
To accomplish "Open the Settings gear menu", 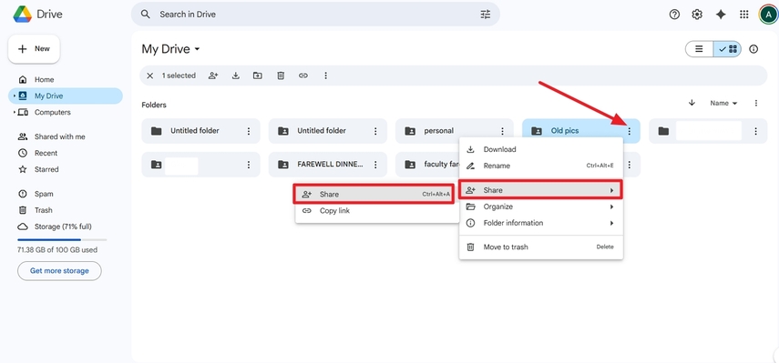I will pos(697,15).
